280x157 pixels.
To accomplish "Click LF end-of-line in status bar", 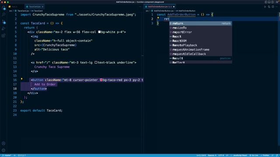I will point(227,155).
